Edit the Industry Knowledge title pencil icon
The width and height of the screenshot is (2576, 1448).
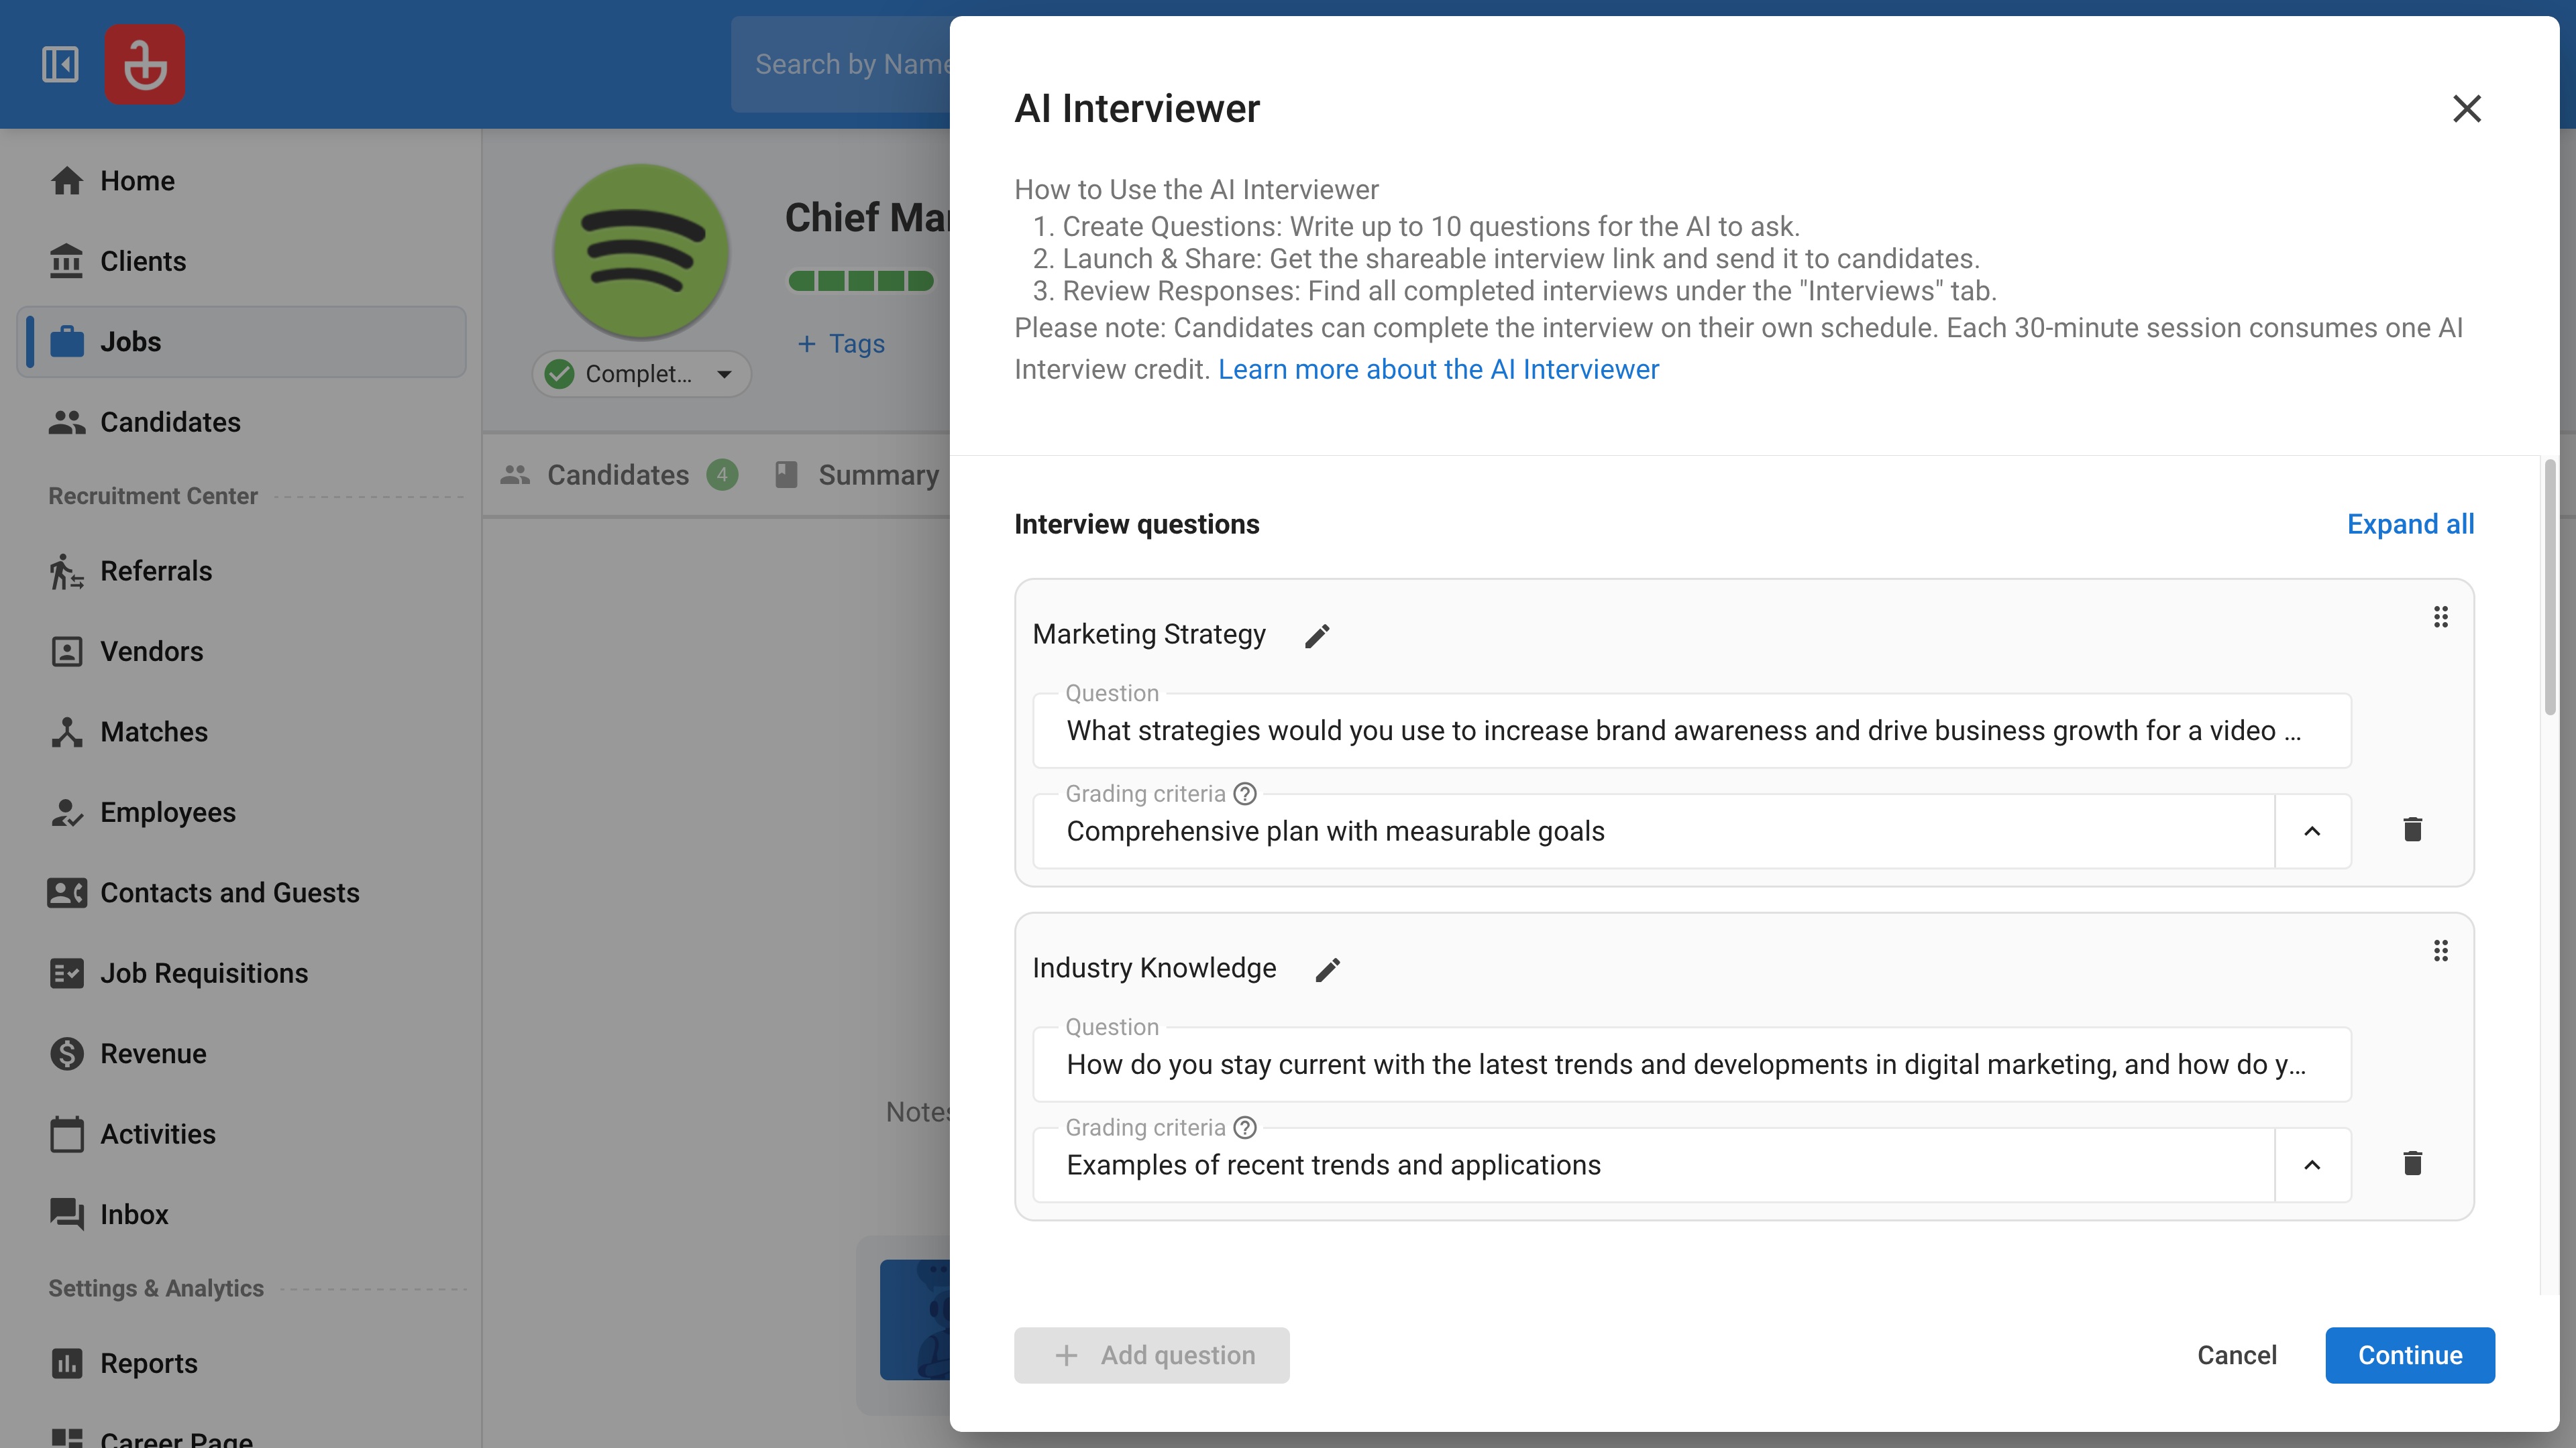tap(1327, 969)
